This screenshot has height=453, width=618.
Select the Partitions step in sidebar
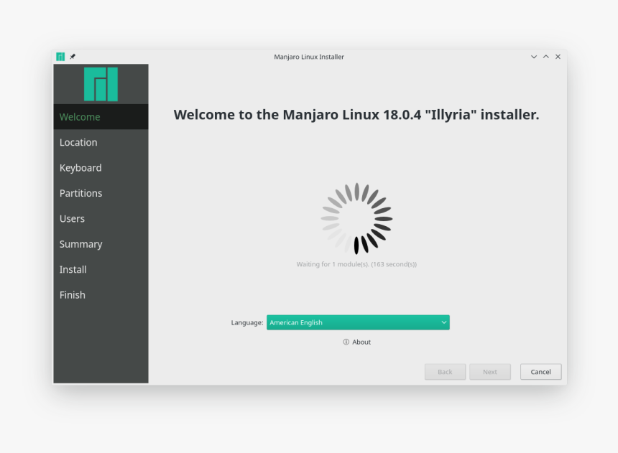click(x=101, y=193)
